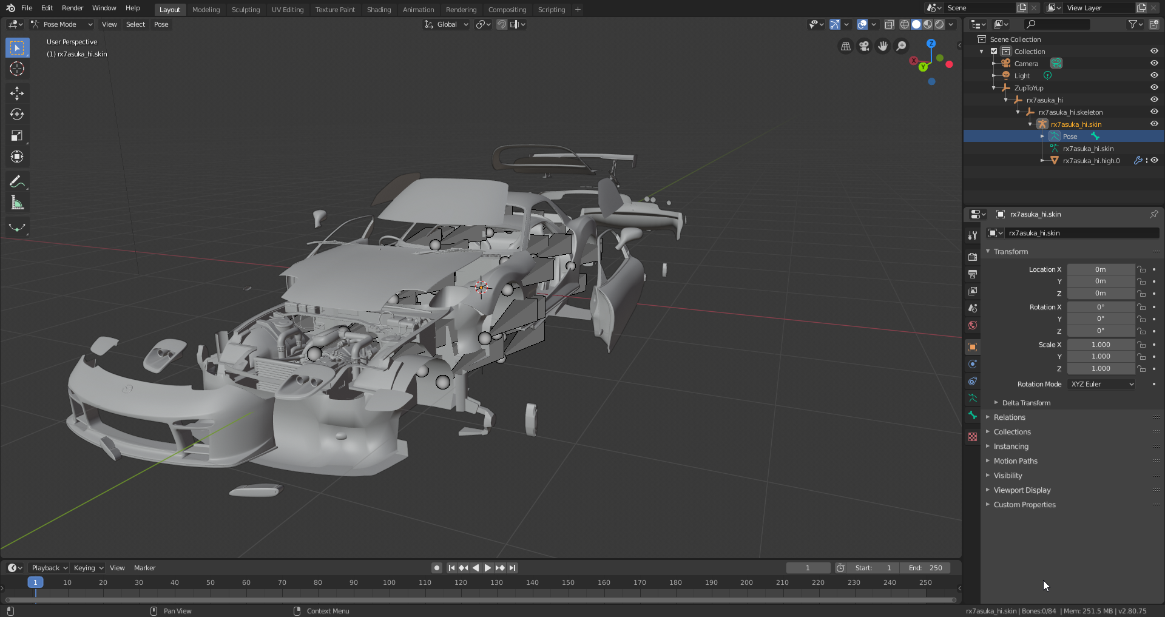Pick the Measure tool
This screenshot has height=617, width=1165.
point(17,203)
